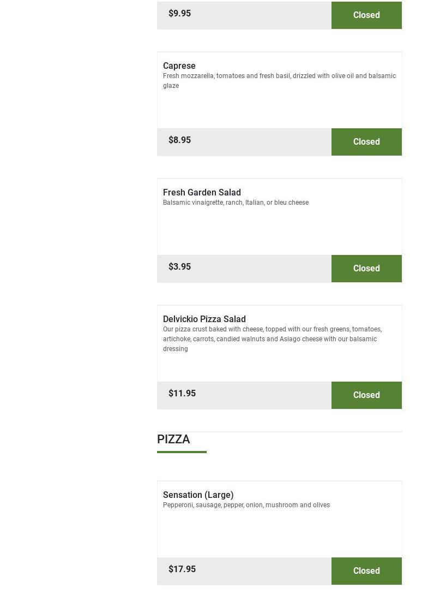Open the Sensation (Large) pizza title

(x=198, y=495)
